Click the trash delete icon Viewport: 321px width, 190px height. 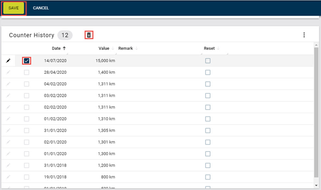pyautogui.click(x=89, y=35)
